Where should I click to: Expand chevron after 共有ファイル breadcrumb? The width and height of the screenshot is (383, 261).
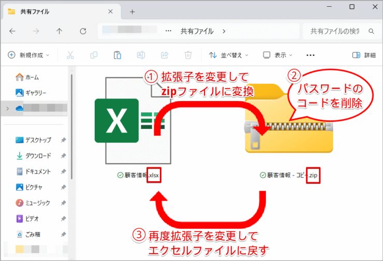pyautogui.click(x=224, y=31)
